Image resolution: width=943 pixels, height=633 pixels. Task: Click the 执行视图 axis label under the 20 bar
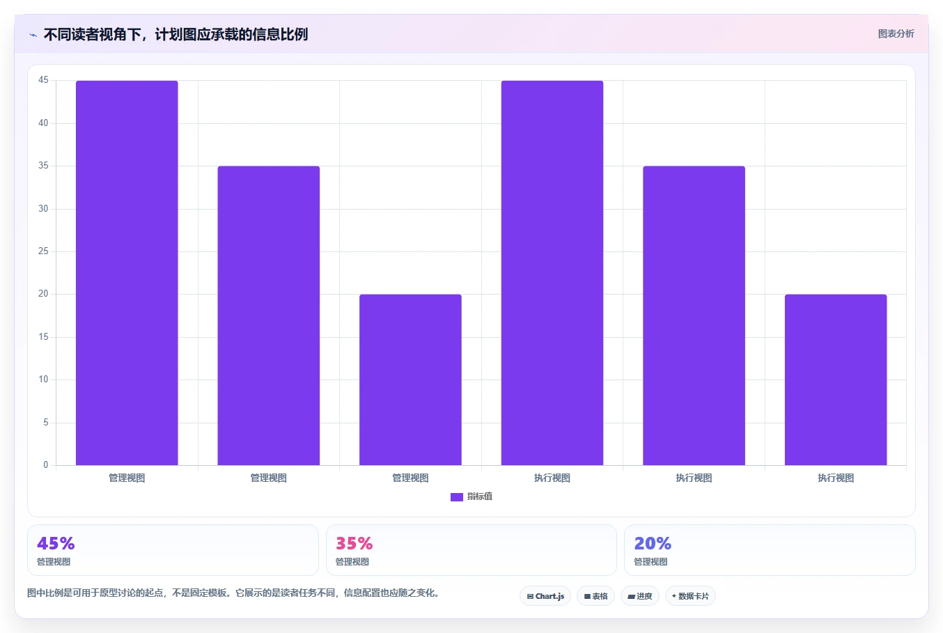836,478
